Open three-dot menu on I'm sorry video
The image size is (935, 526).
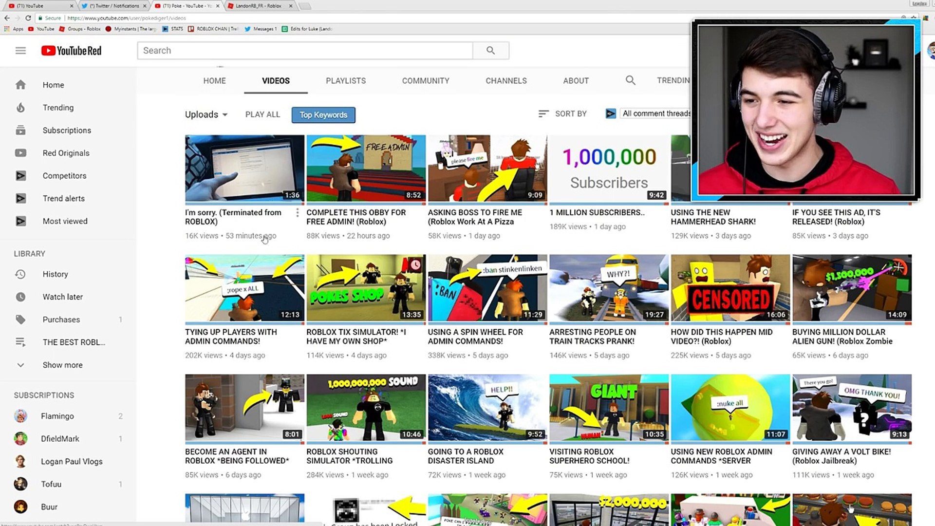(x=297, y=213)
